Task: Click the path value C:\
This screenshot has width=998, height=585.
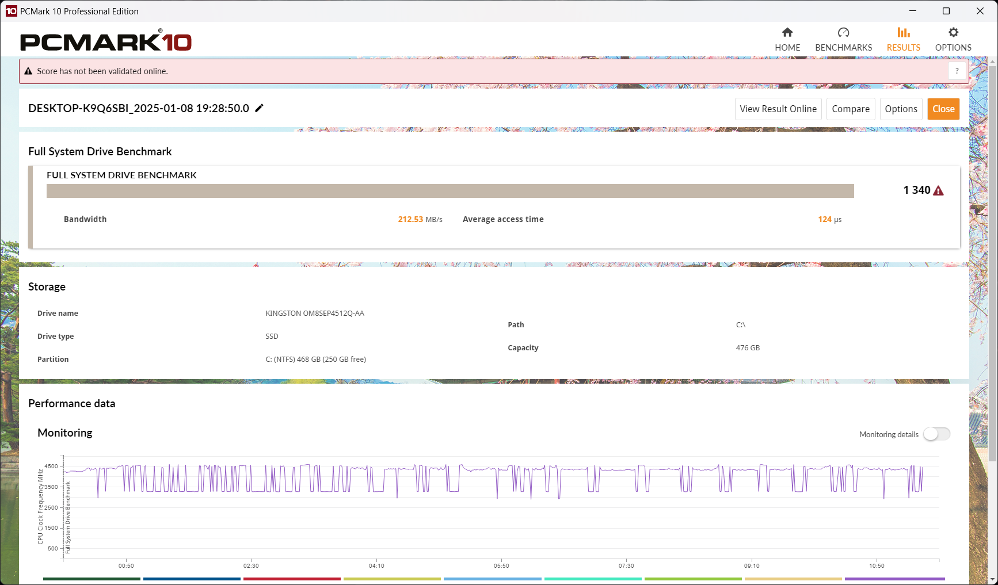Action: click(x=741, y=325)
